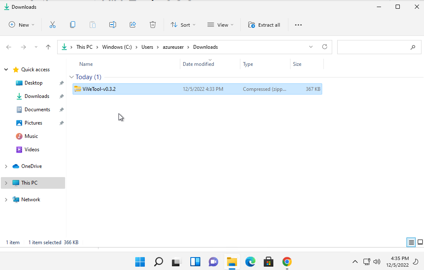Screen dimensions: 424x270
Task: Select Network in navigation pane
Action: pyautogui.click(x=30, y=200)
